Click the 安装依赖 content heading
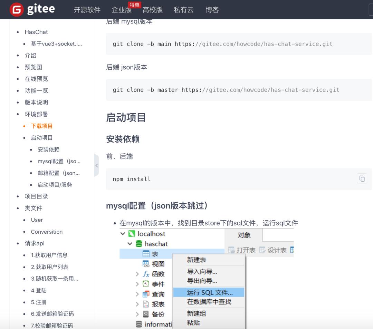 click(123, 139)
